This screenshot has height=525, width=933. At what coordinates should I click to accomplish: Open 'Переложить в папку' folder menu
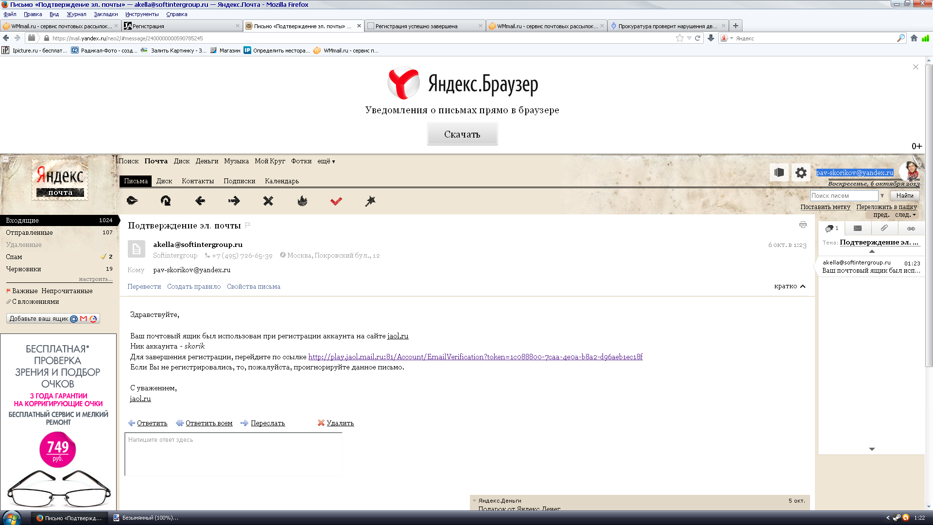pyautogui.click(x=886, y=207)
